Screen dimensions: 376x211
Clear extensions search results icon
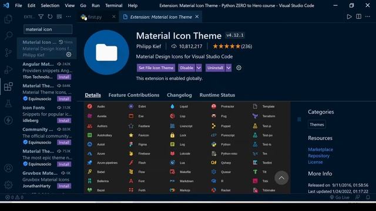coord(59,16)
